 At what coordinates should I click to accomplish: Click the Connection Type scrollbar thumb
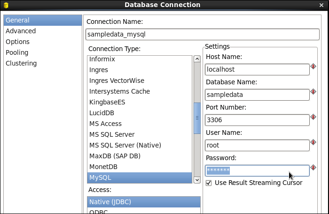tap(197, 118)
